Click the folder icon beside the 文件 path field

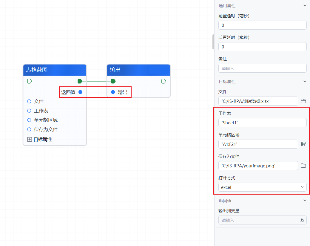click(x=303, y=101)
